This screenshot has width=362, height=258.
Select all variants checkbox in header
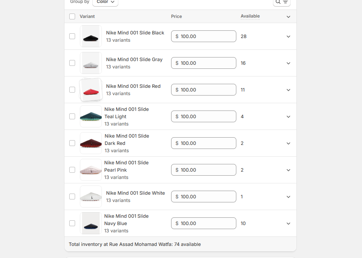[x=72, y=16]
